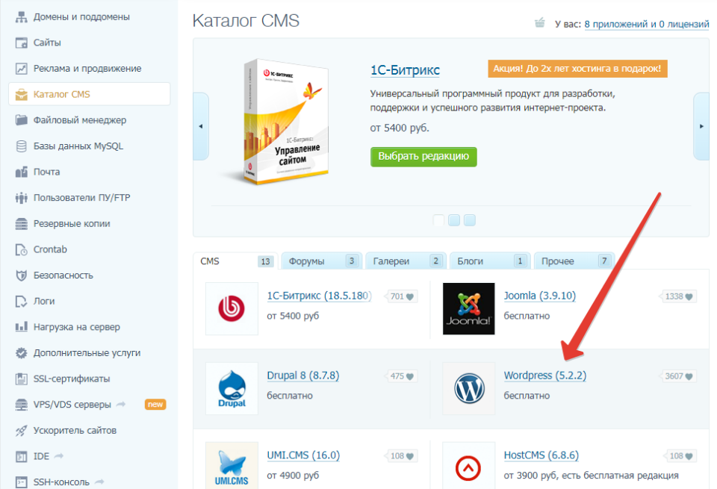The image size is (717, 489).
Task: Click the Реклама и продвижение chart icon
Action: tap(21, 69)
